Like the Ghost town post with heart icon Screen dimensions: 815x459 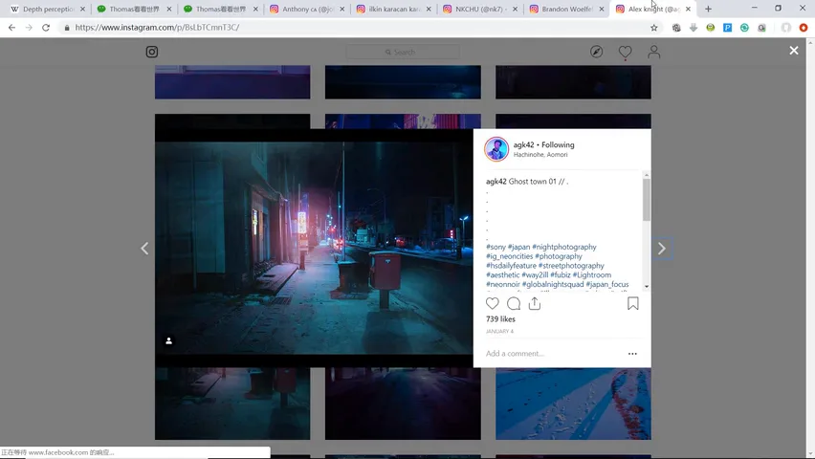point(493,303)
